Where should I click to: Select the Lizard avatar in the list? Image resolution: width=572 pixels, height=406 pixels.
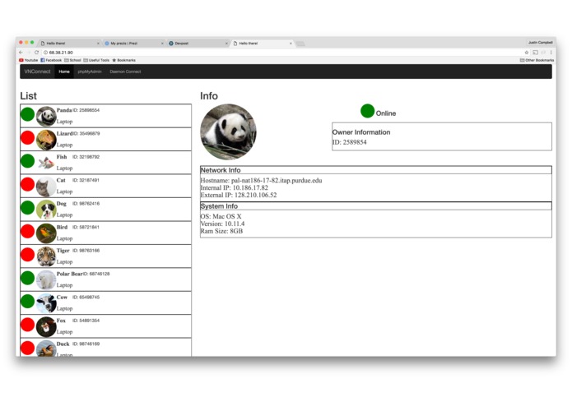[46, 140]
